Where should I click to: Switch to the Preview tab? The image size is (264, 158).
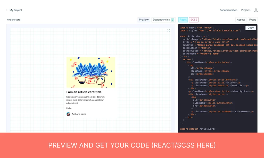coord(144,20)
